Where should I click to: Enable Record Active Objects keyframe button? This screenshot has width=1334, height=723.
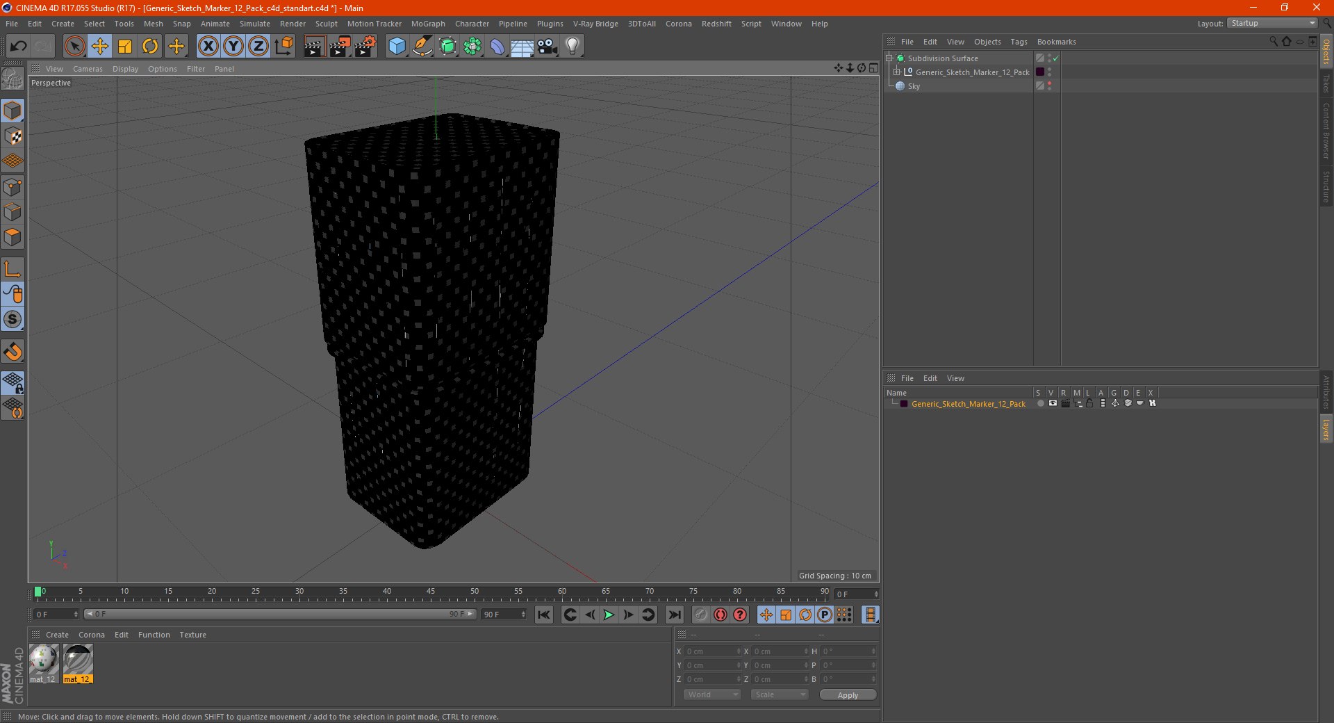point(700,615)
